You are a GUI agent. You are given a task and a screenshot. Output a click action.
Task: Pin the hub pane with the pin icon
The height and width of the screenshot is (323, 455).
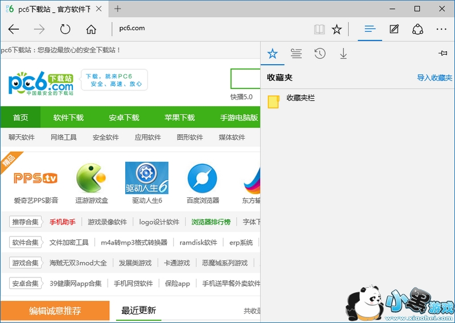pos(442,53)
